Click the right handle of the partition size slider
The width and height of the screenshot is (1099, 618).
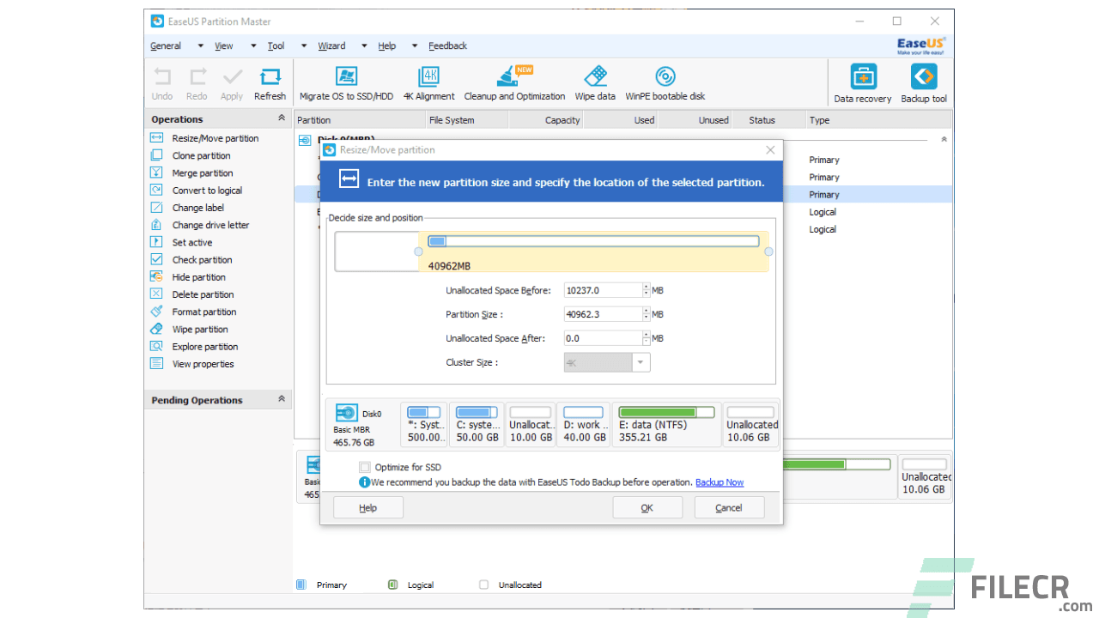768,251
